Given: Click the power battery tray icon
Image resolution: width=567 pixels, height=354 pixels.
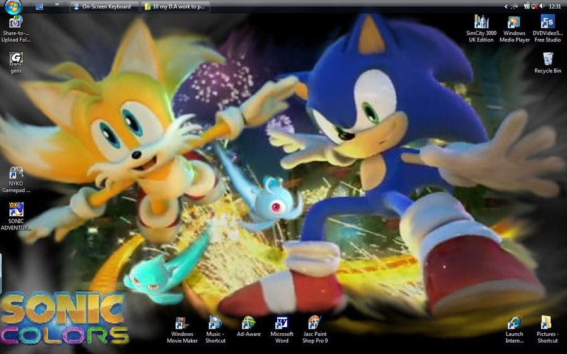Looking at the screenshot, I should coord(527,6).
